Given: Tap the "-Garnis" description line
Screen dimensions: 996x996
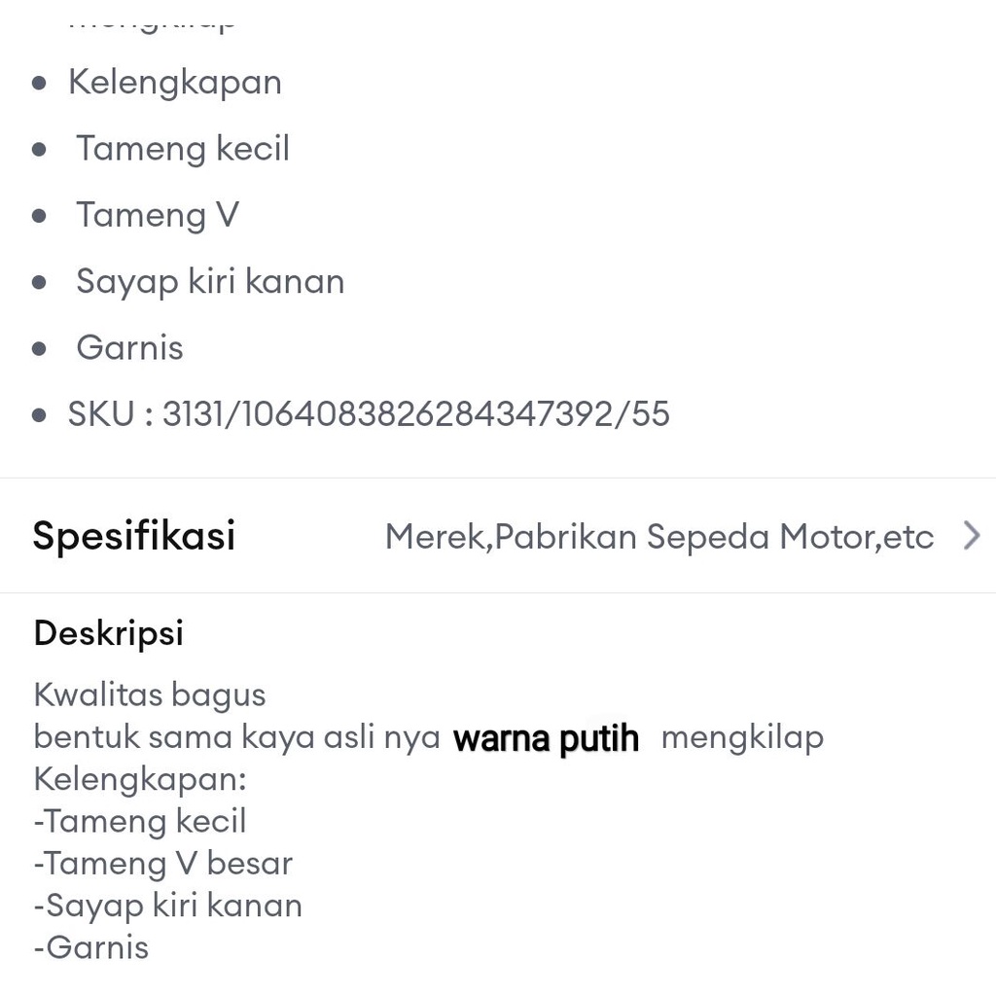Looking at the screenshot, I should point(91,947).
